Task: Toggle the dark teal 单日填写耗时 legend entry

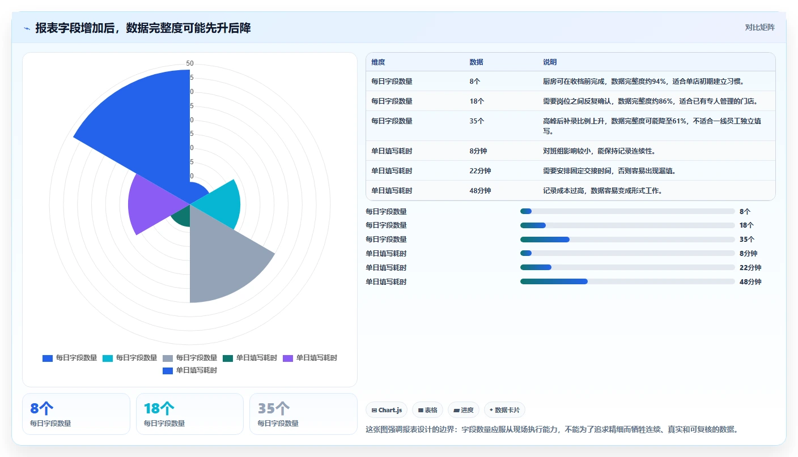Action: click(250, 358)
